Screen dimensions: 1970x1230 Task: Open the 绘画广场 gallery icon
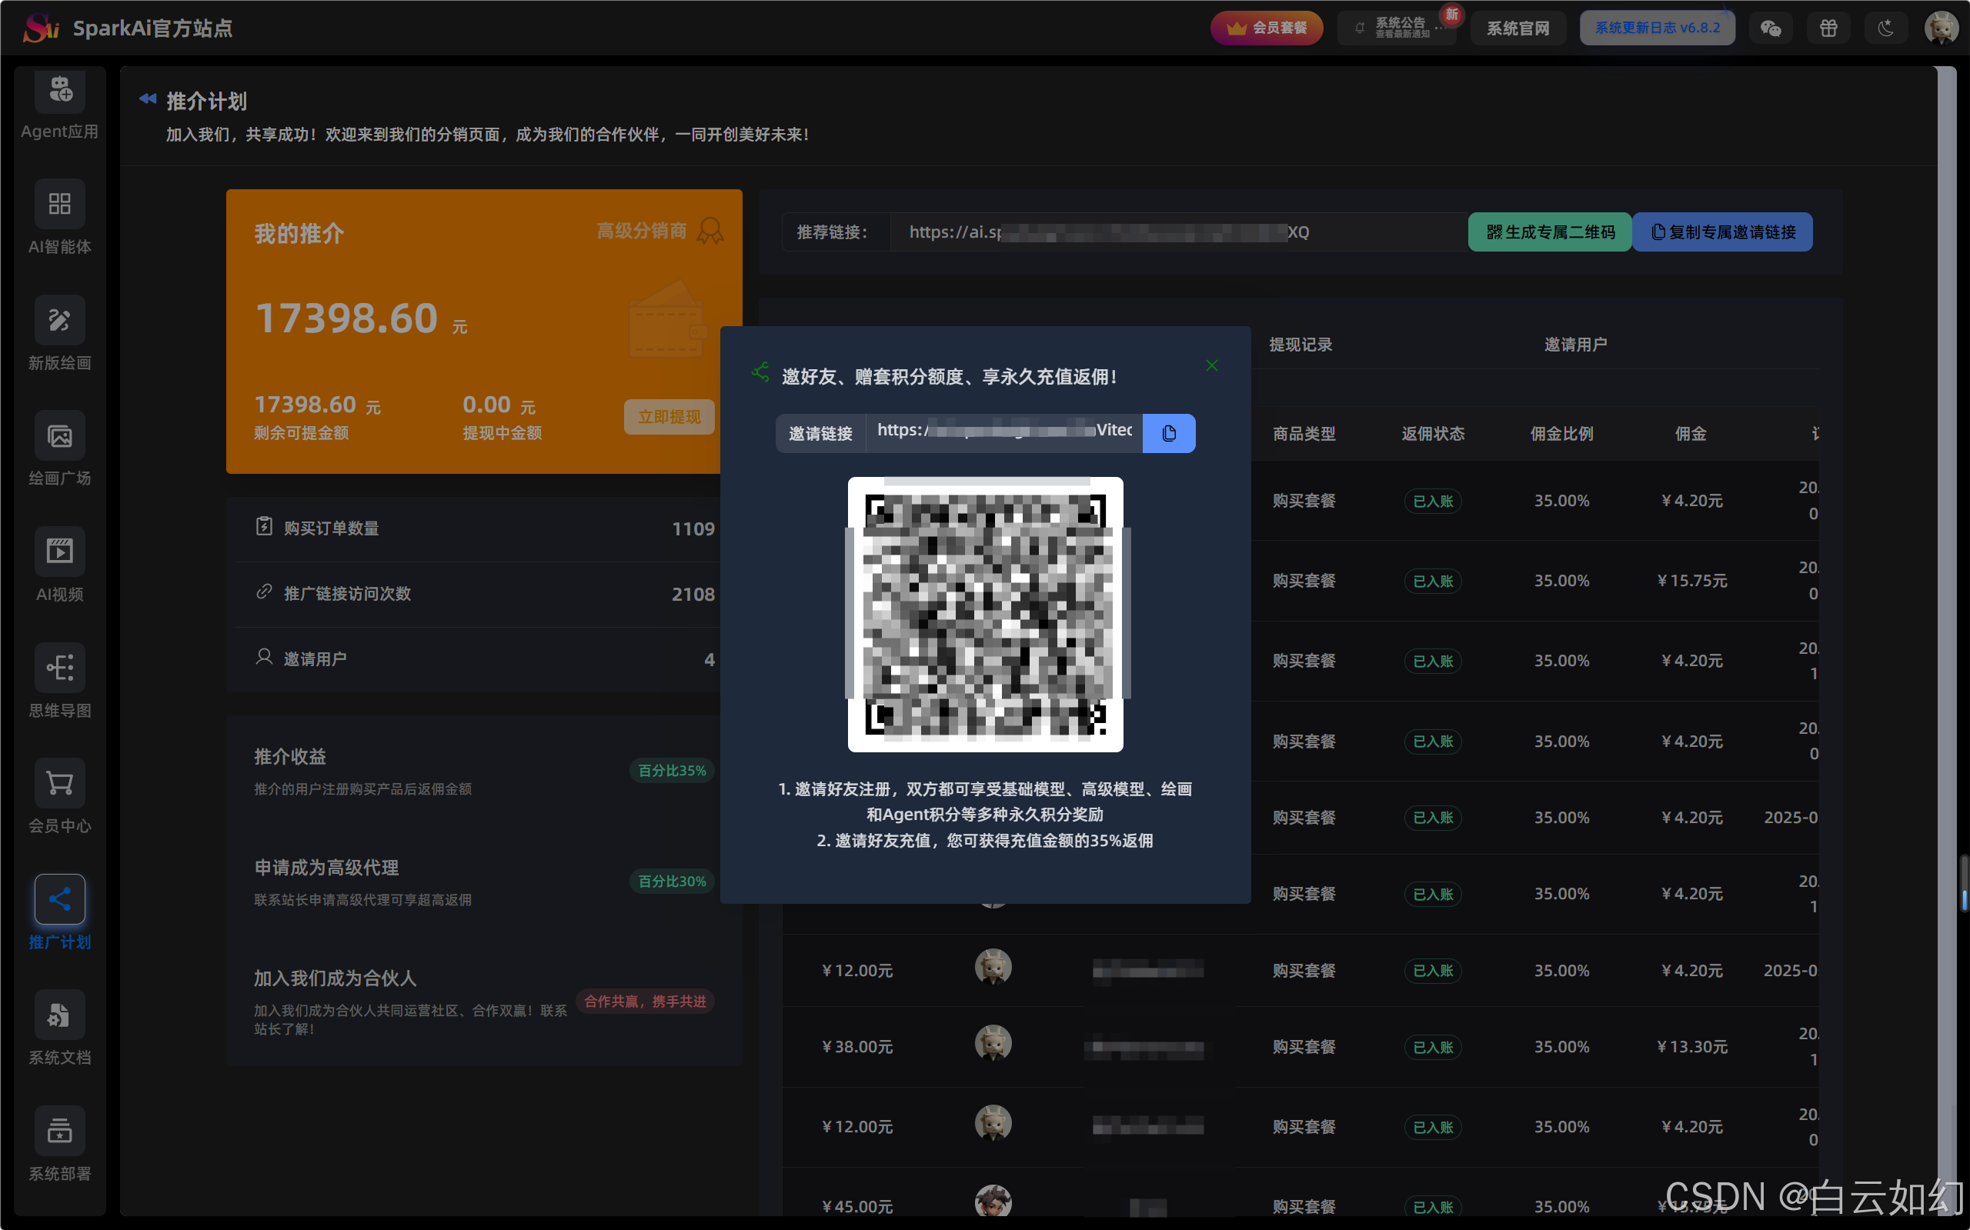click(x=59, y=436)
